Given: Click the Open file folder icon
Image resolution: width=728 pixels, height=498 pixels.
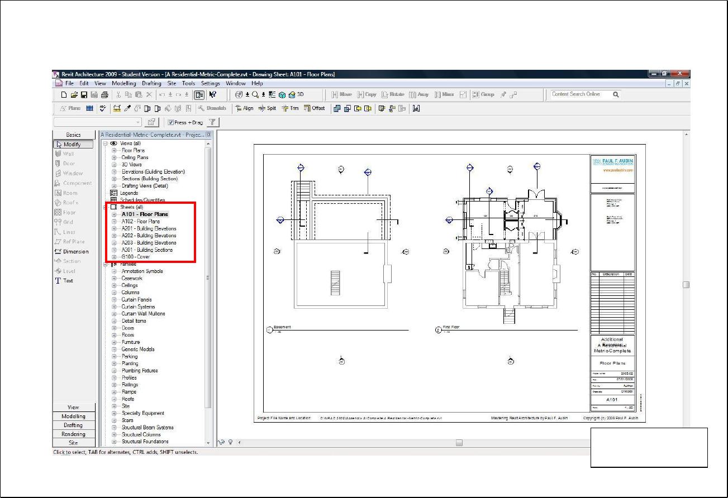Looking at the screenshot, I should [74, 95].
